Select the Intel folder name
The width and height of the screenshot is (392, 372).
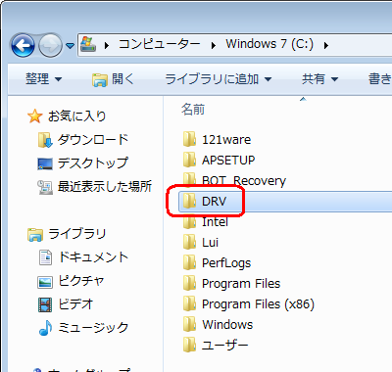(215, 222)
